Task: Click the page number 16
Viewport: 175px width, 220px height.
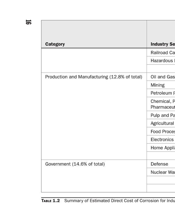Action: pyautogui.click(x=28, y=22)
